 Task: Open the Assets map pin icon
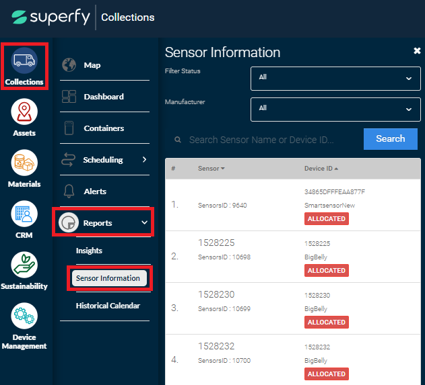[24, 112]
